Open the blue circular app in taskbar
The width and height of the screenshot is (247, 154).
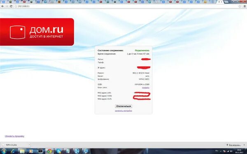(77, 151)
